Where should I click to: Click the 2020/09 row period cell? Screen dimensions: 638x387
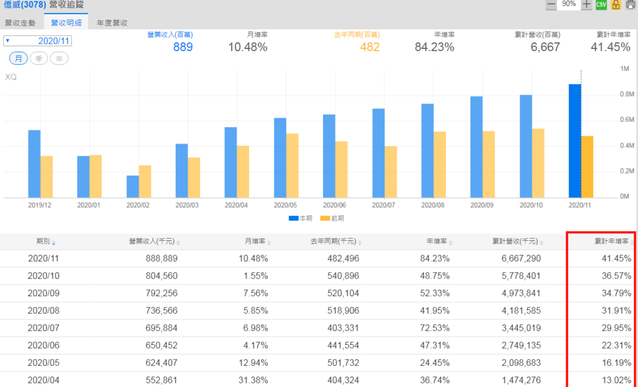[x=44, y=293]
